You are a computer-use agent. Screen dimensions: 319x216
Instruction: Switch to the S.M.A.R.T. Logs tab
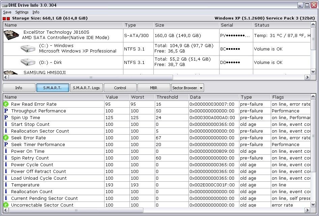click(x=86, y=88)
